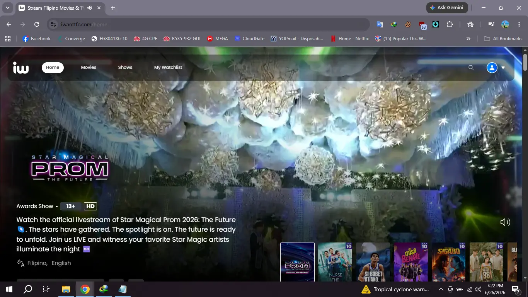
Task: Expand the account dropdown arrow
Action: click(x=503, y=68)
